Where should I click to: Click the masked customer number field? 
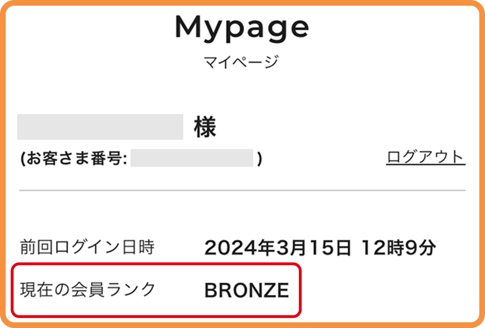pos(192,158)
